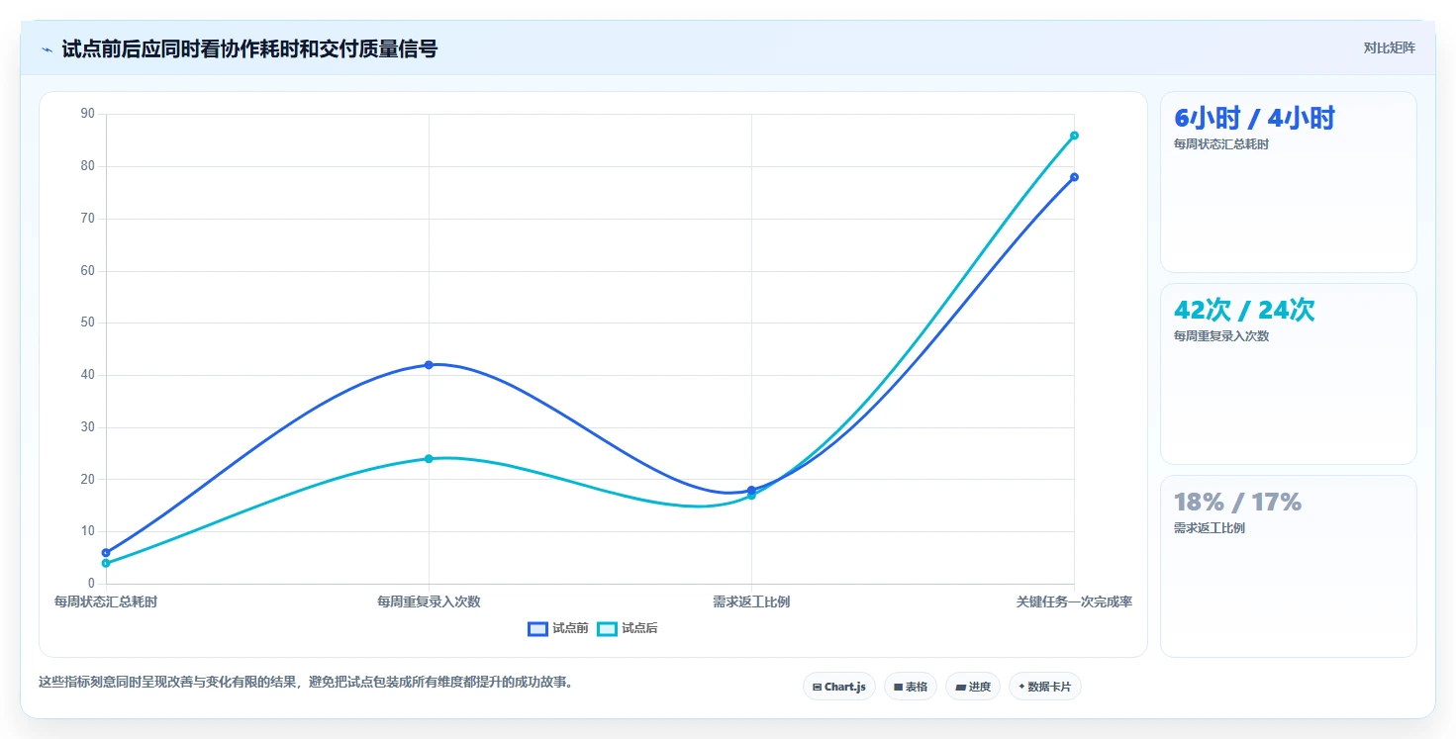Click the chart title heading text

point(249,48)
